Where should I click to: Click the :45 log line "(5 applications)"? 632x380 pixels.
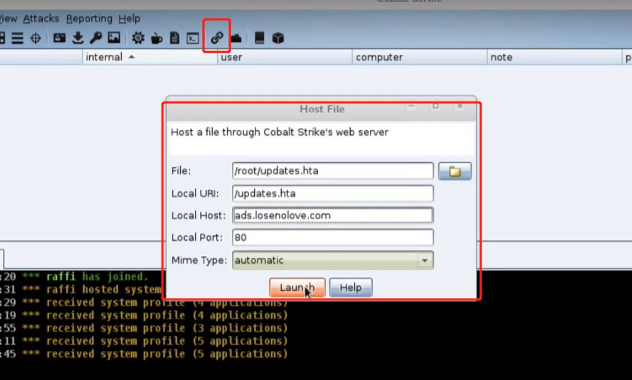click(144, 354)
